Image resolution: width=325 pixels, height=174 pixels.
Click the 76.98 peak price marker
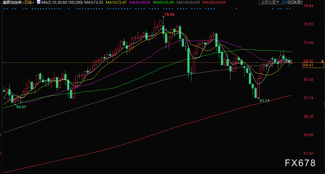(169, 15)
